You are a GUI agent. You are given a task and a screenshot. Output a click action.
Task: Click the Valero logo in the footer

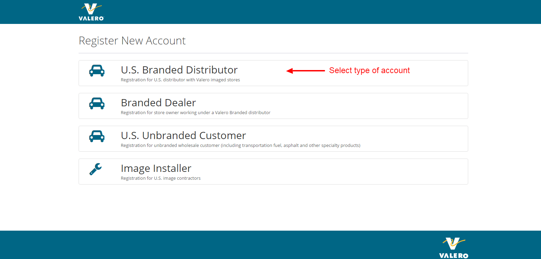(454, 248)
